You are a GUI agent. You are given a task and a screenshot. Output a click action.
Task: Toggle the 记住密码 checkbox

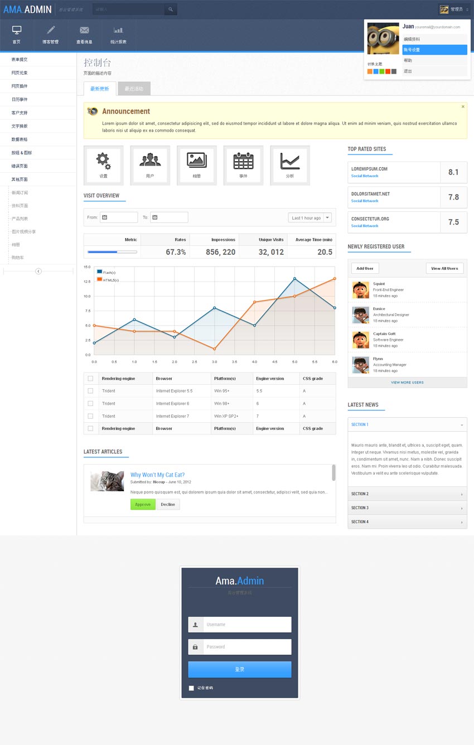point(191,688)
